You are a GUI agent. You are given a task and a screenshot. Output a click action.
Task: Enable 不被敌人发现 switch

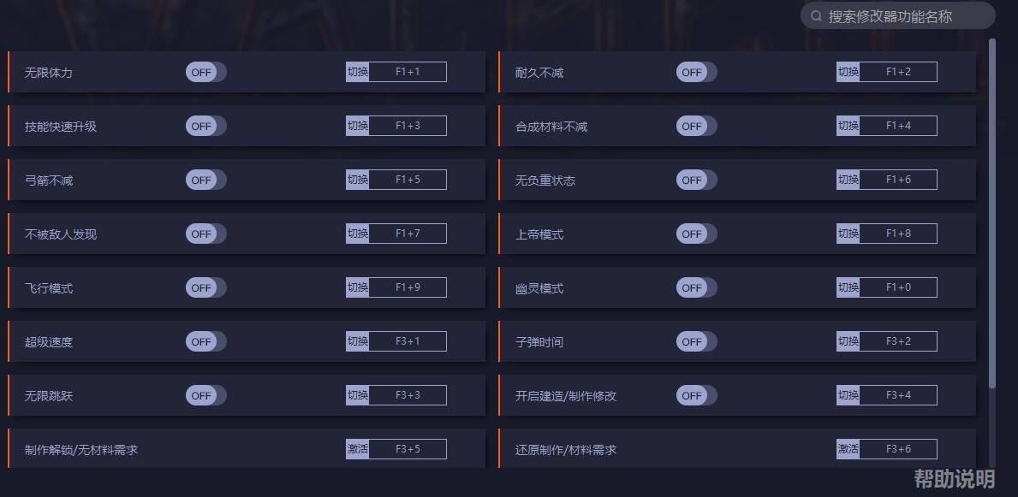click(205, 234)
